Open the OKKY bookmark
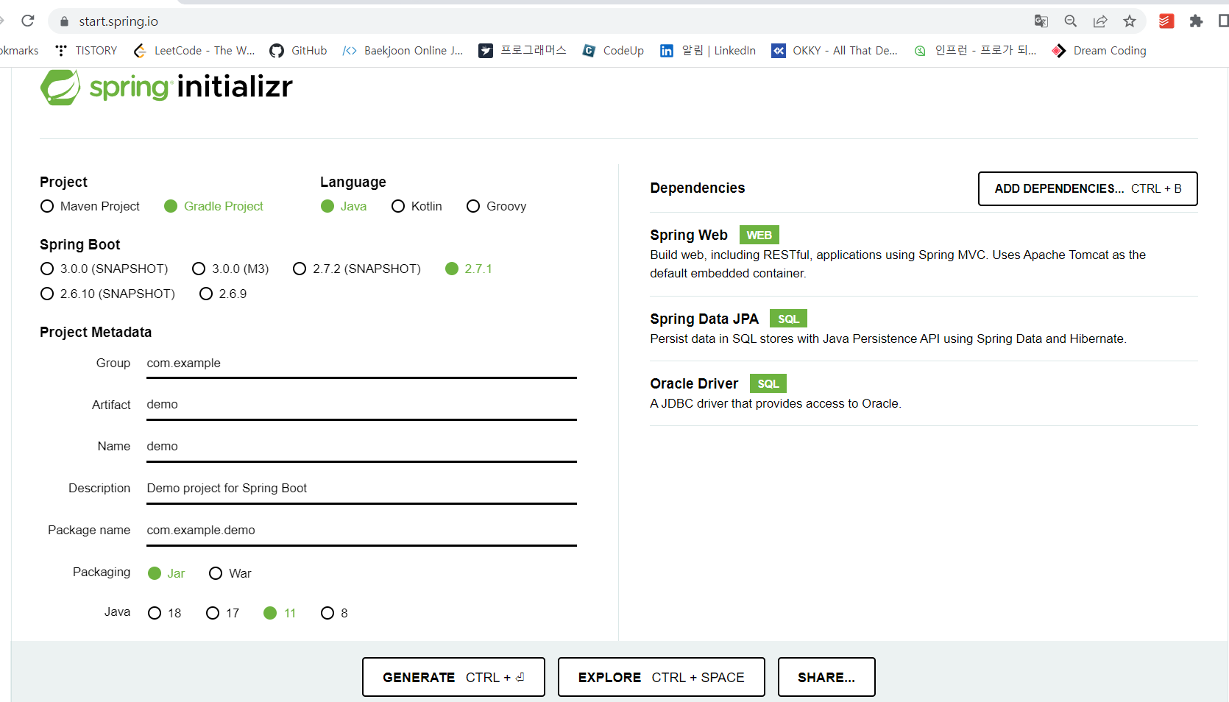The width and height of the screenshot is (1229, 702). (835, 50)
